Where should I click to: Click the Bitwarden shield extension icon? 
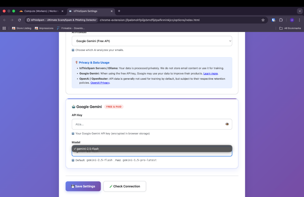[x=273, y=20]
